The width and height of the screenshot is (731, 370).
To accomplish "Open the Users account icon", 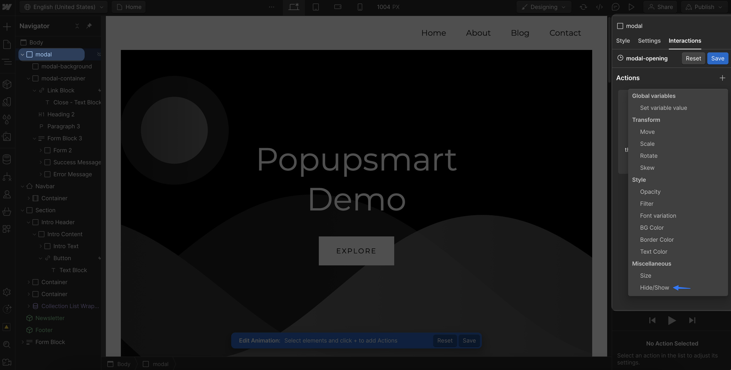I will (7, 194).
